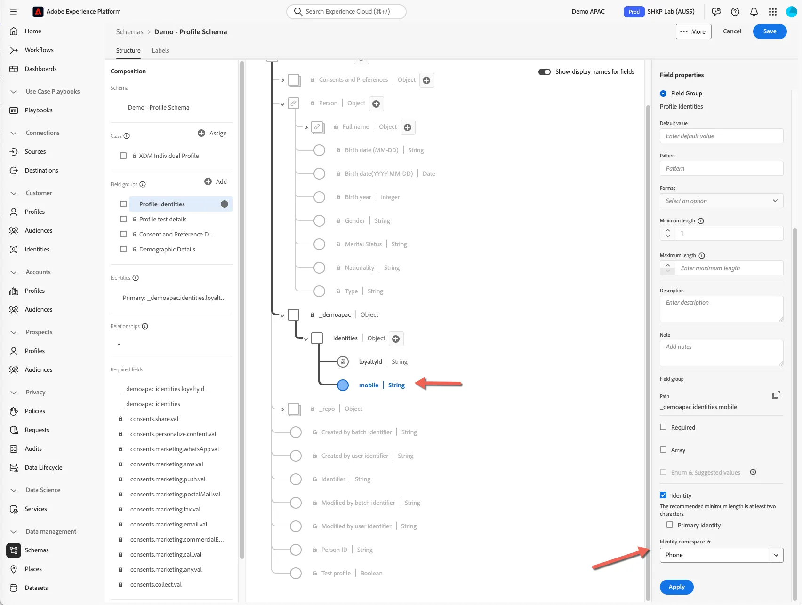This screenshot has width=802, height=605.
Task: Check the Primary identity checkbox
Action: [670, 525]
